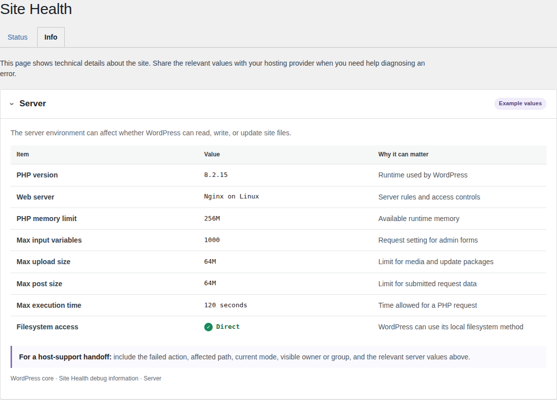The height and width of the screenshot is (400, 557).
Task: Click the Max execution time label
Action: click(x=49, y=306)
